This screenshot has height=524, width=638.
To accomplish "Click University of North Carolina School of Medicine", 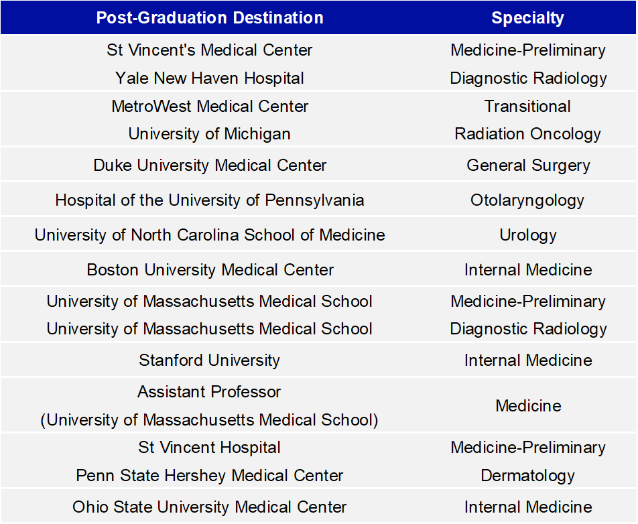I will click(210, 235).
